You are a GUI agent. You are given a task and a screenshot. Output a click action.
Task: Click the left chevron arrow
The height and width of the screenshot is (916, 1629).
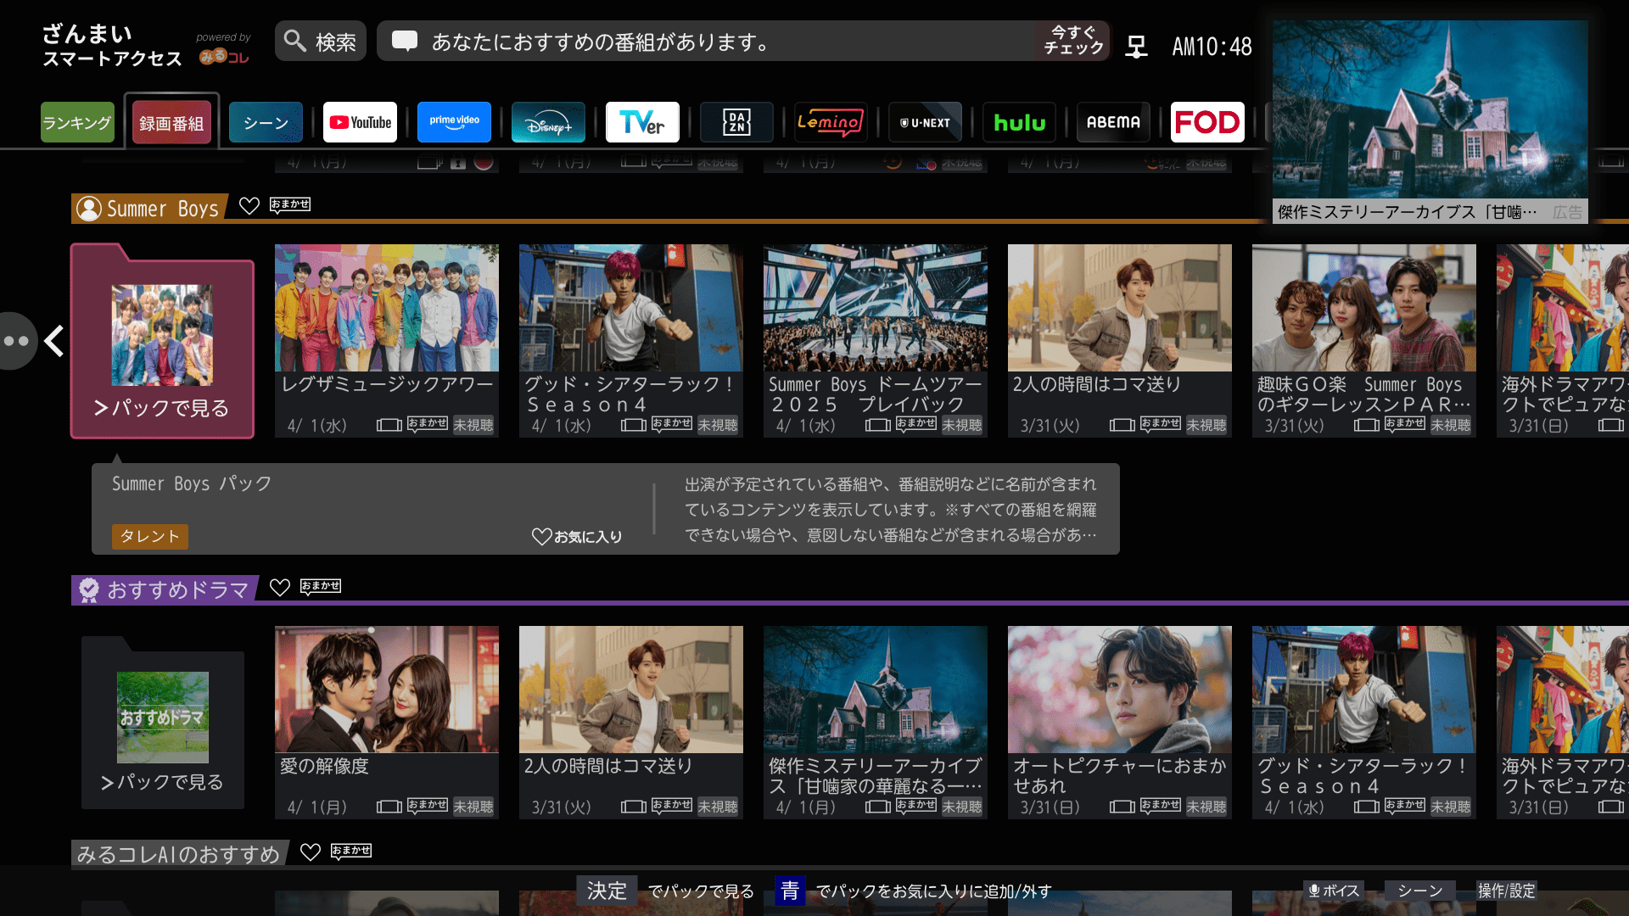click(x=54, y=341)
